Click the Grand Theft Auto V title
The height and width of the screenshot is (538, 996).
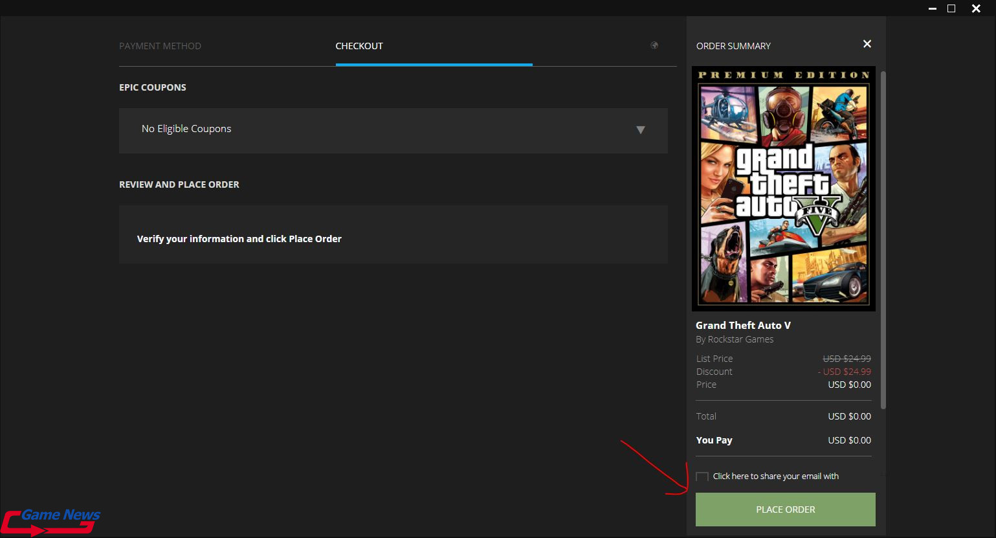tap(743, 326)
